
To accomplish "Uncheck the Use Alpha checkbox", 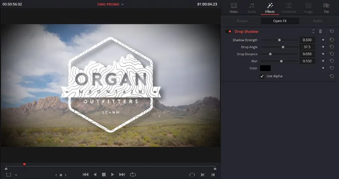I will tap(262, 76).
